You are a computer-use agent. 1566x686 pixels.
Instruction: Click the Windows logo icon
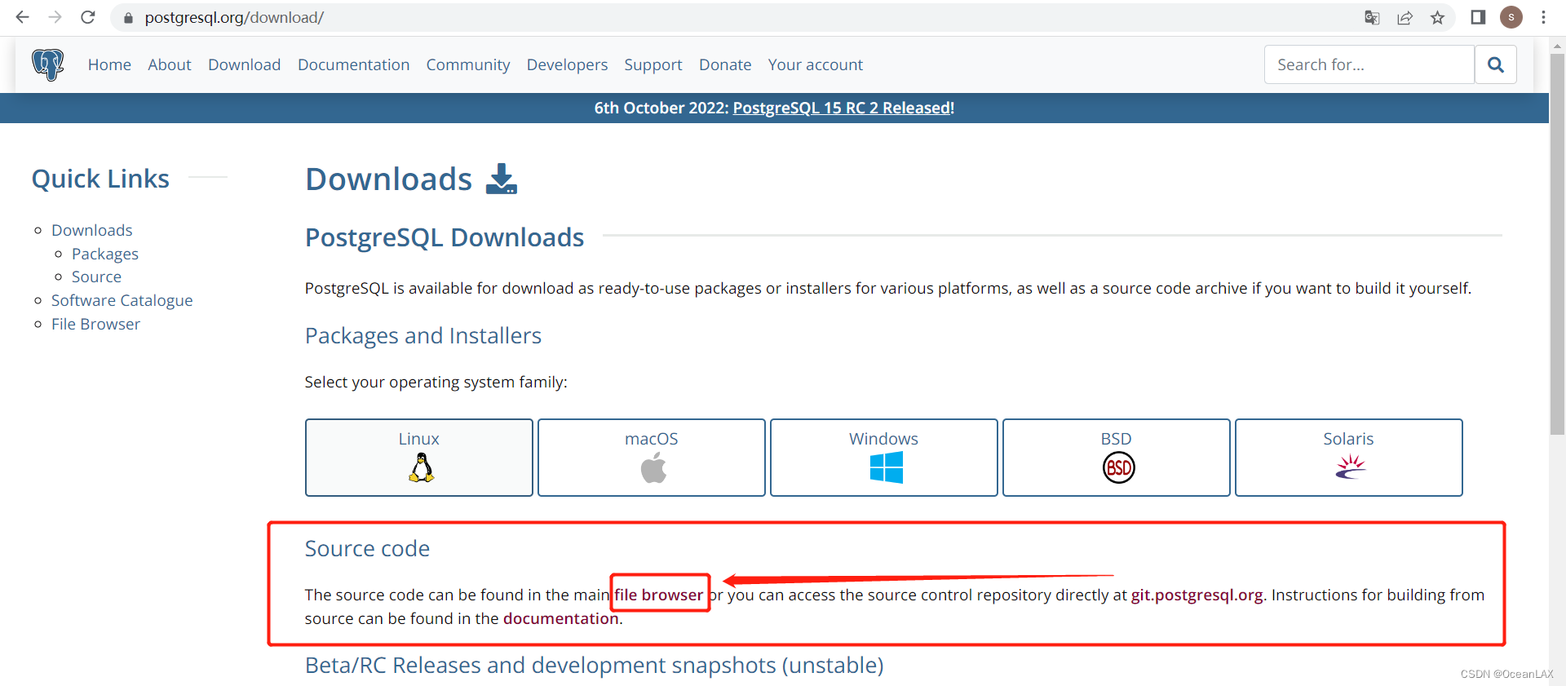(x=886, y=468)
